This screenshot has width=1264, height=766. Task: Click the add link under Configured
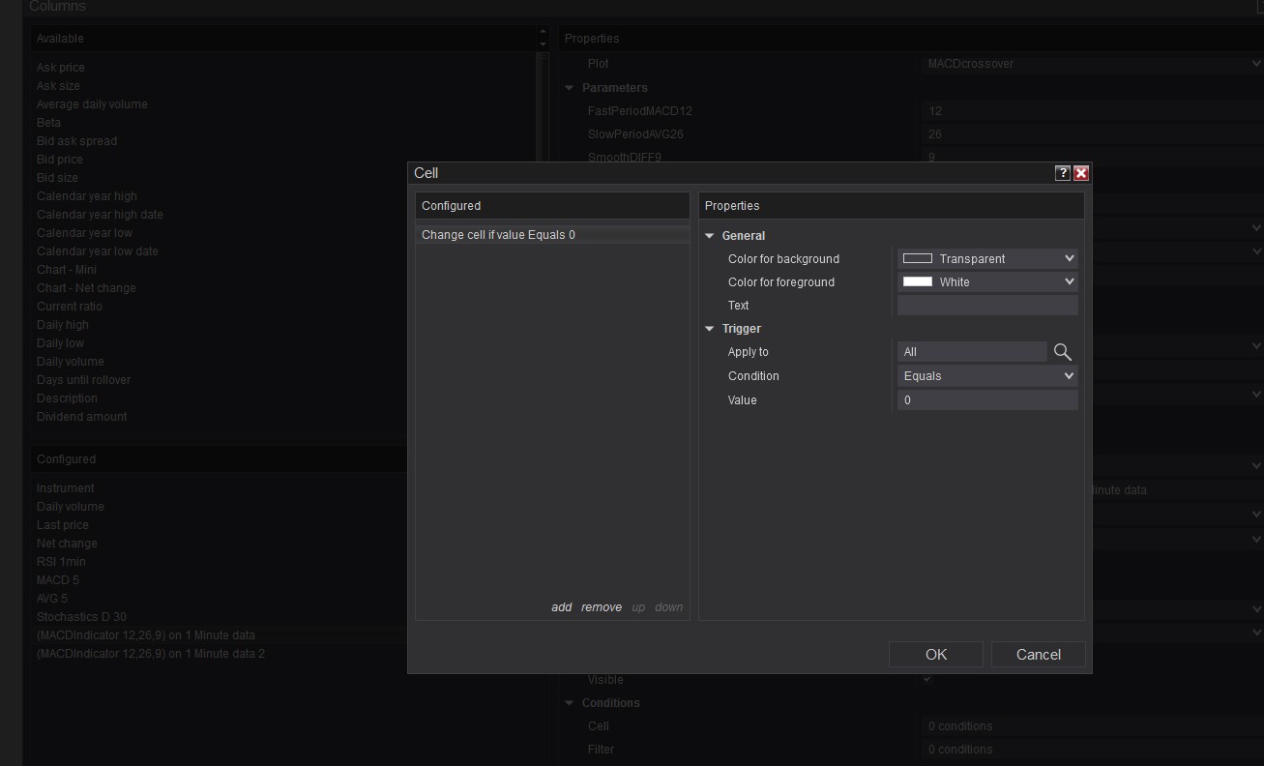(x=561, y=607)
